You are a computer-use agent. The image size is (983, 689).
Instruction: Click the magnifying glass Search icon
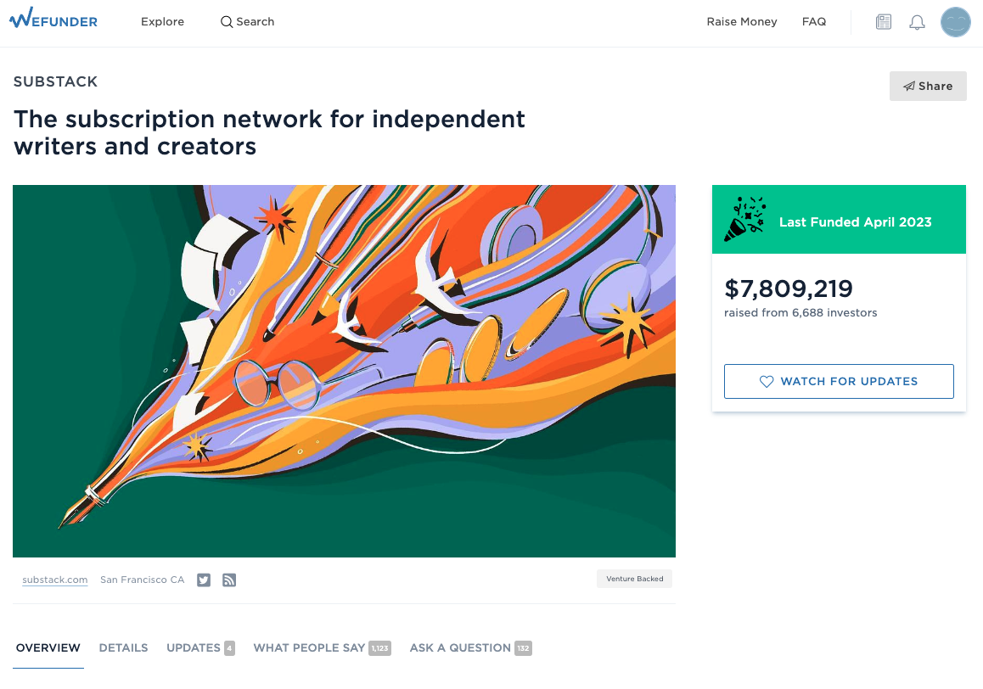pyautogui.click(x=227, y=22)
